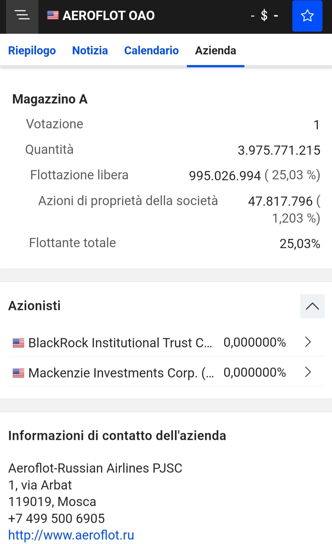The width and height of the screenshot is (332, 544).
Task: Add Aeroflot to favorites with star
Action: point(307,16)
